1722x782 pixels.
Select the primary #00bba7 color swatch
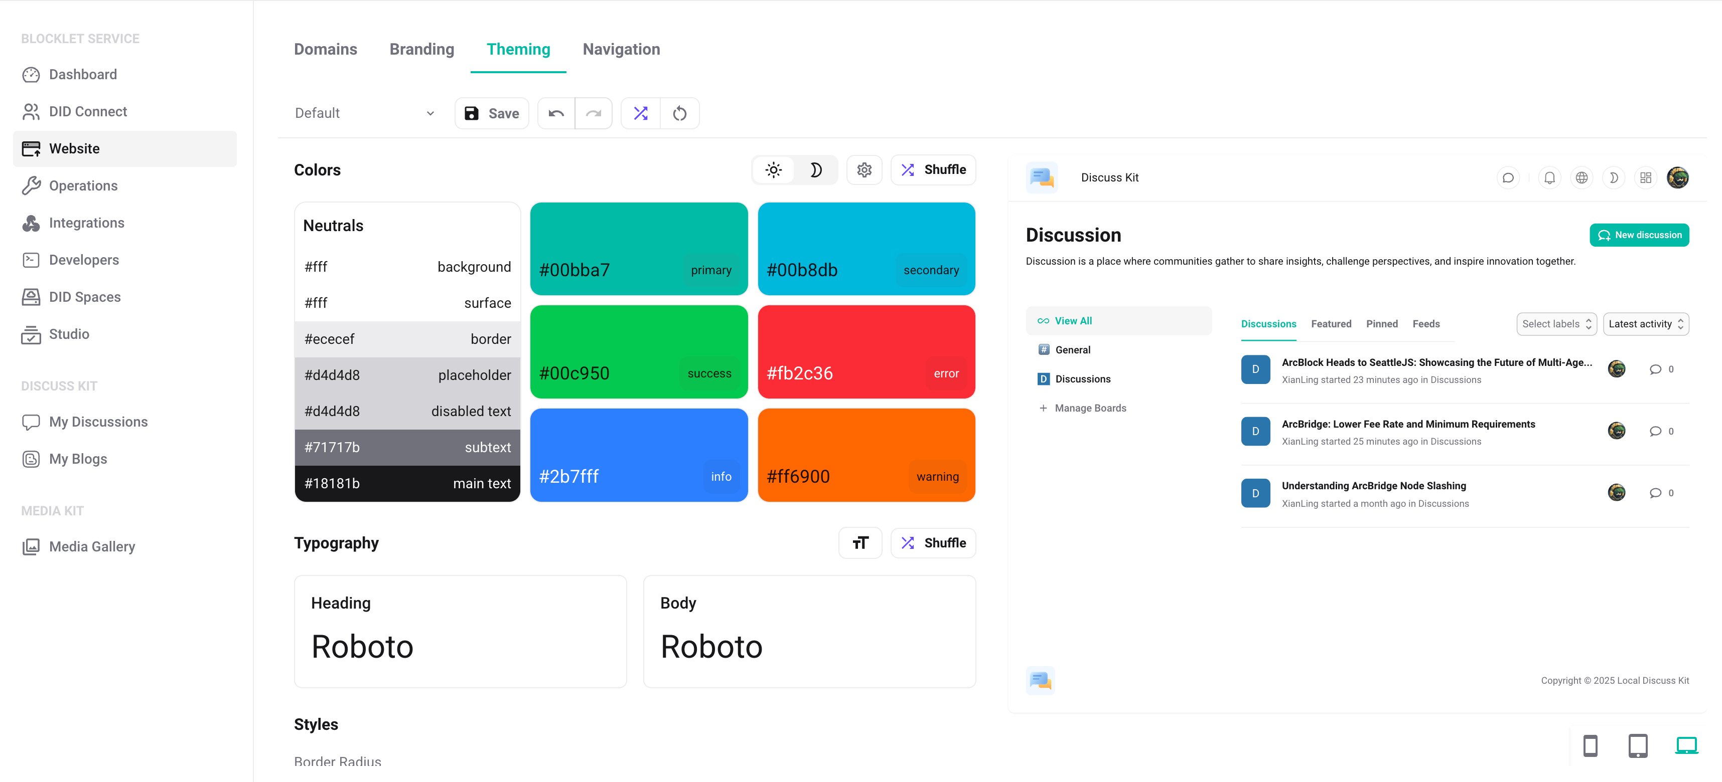638,249
